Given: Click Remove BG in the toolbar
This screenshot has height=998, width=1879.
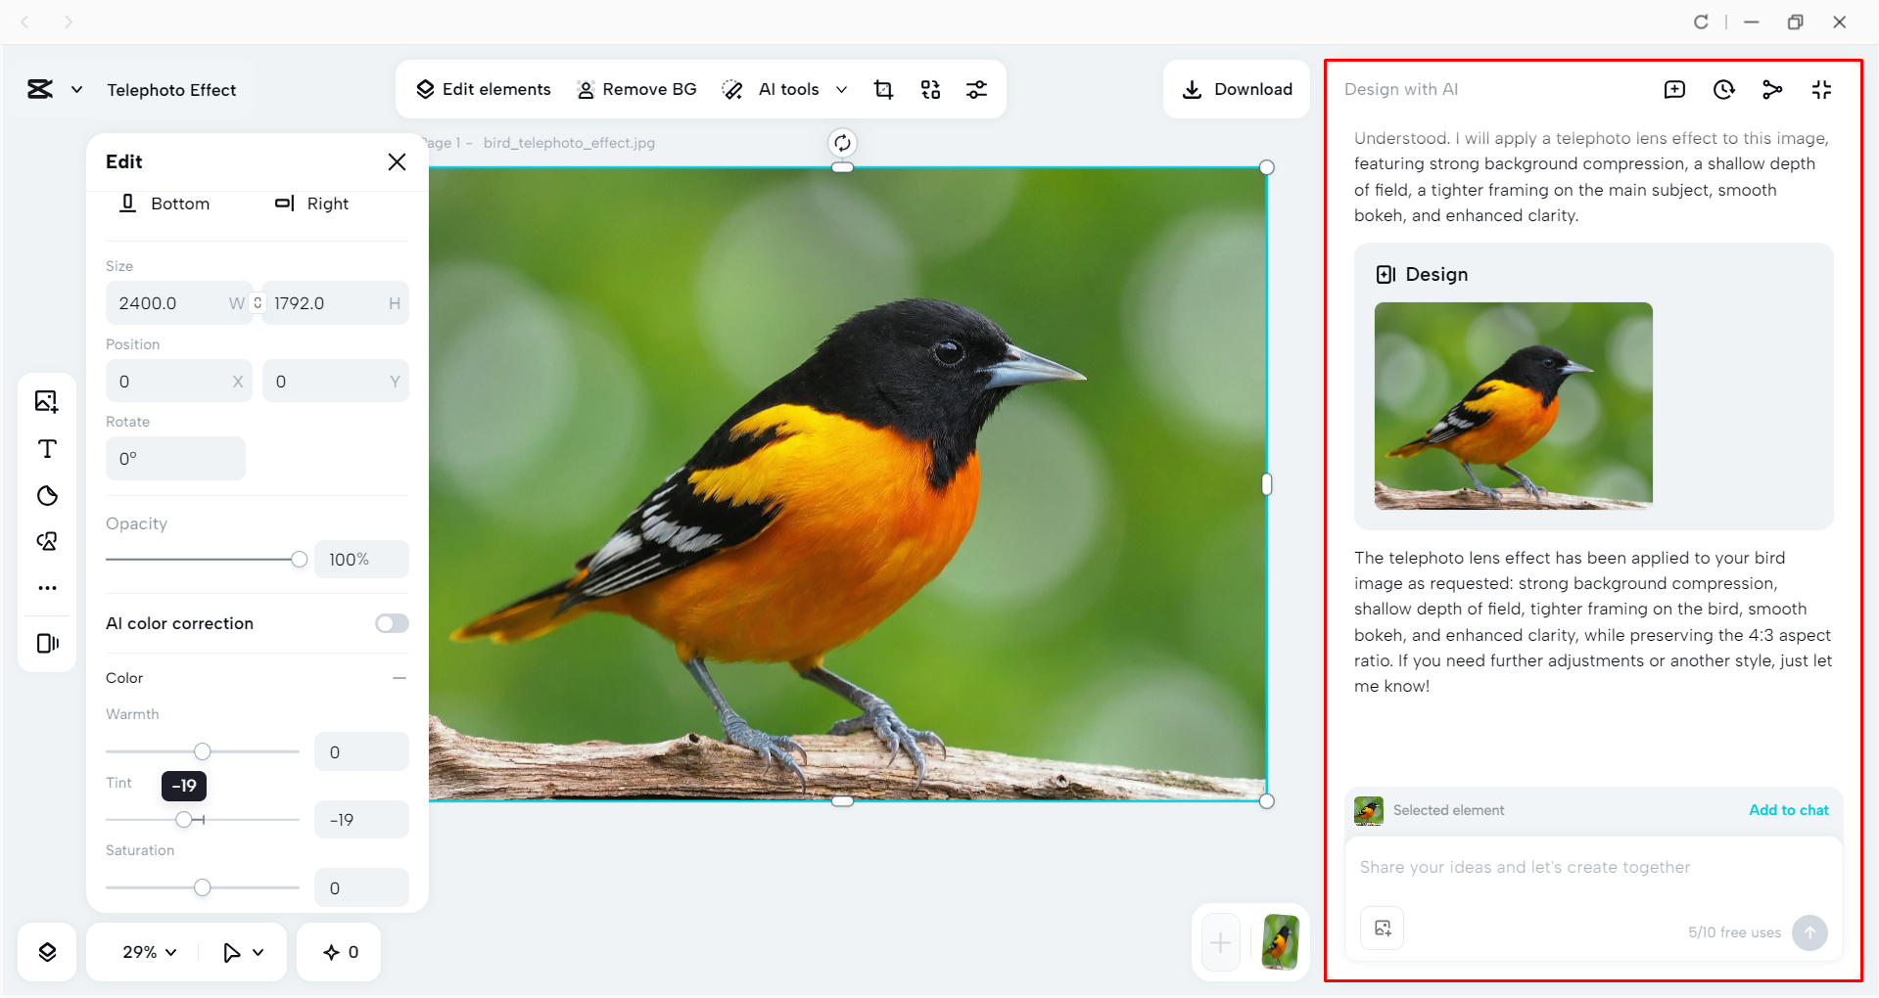Looking at the screenshot, I should click(637, 89).
